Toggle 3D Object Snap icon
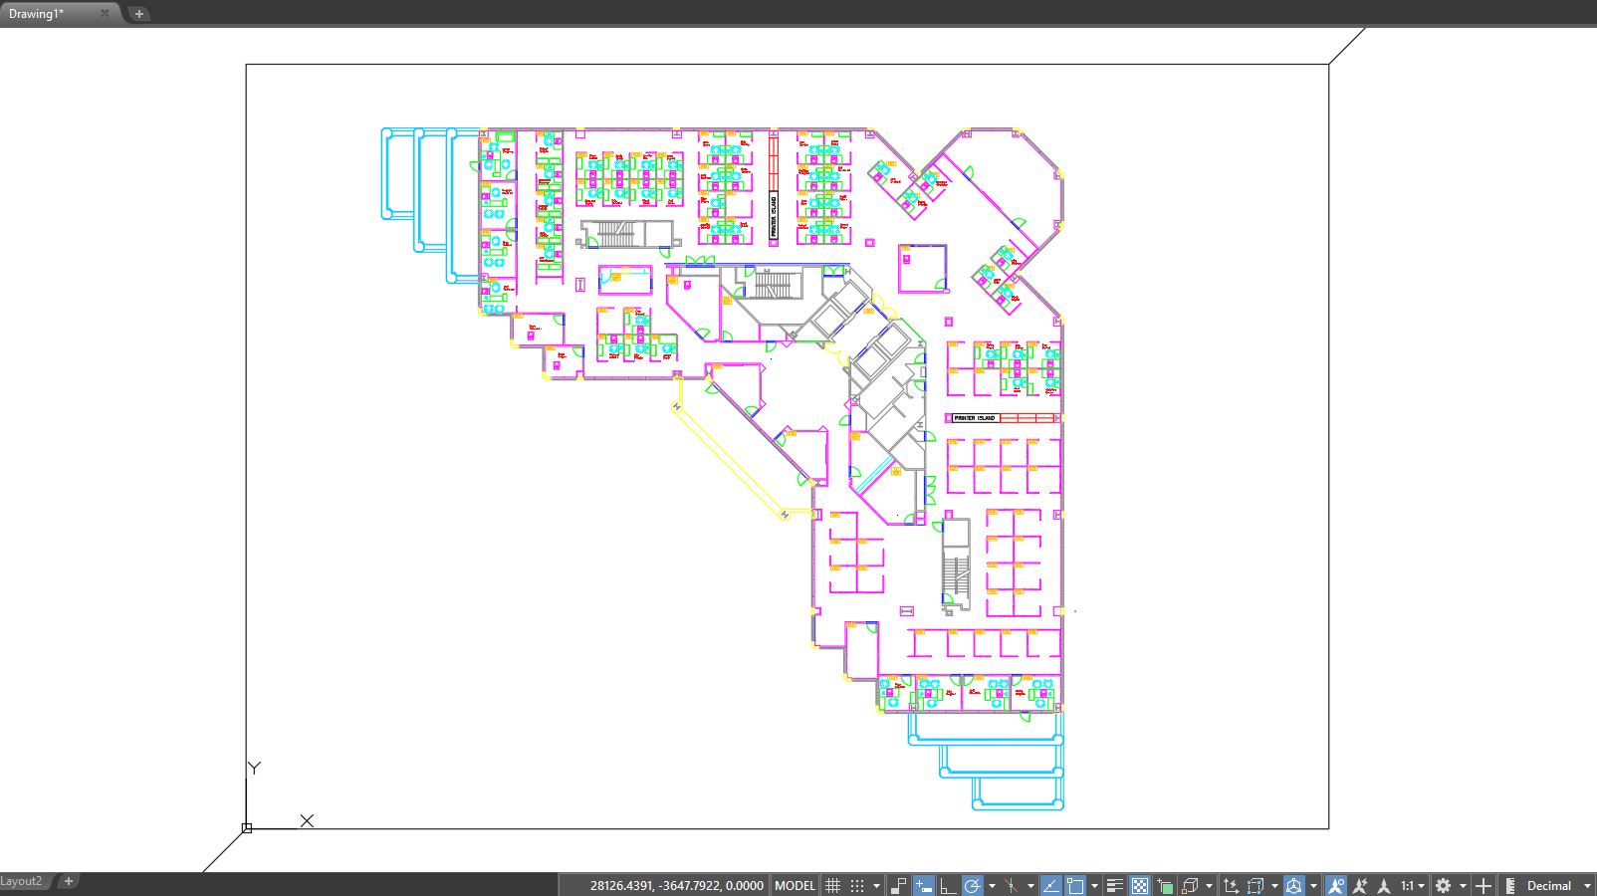This screenshot has height=896, width=1597. click(x=1190, y=885)
